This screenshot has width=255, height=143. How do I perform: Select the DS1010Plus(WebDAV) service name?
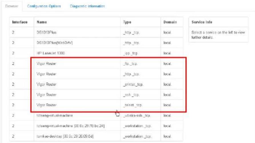click(55, 43)
